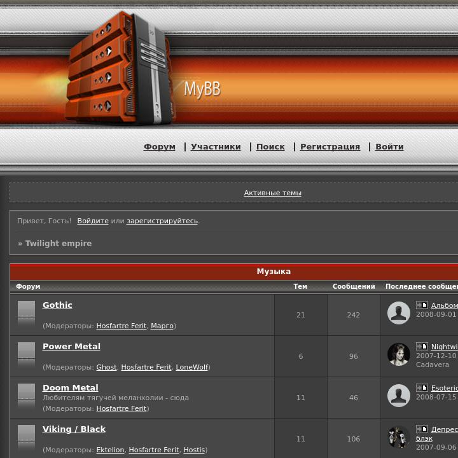Viewport: 458px width, 458px height.
Task: Click the Gothic forum status icon
Action: coord(26,313)
